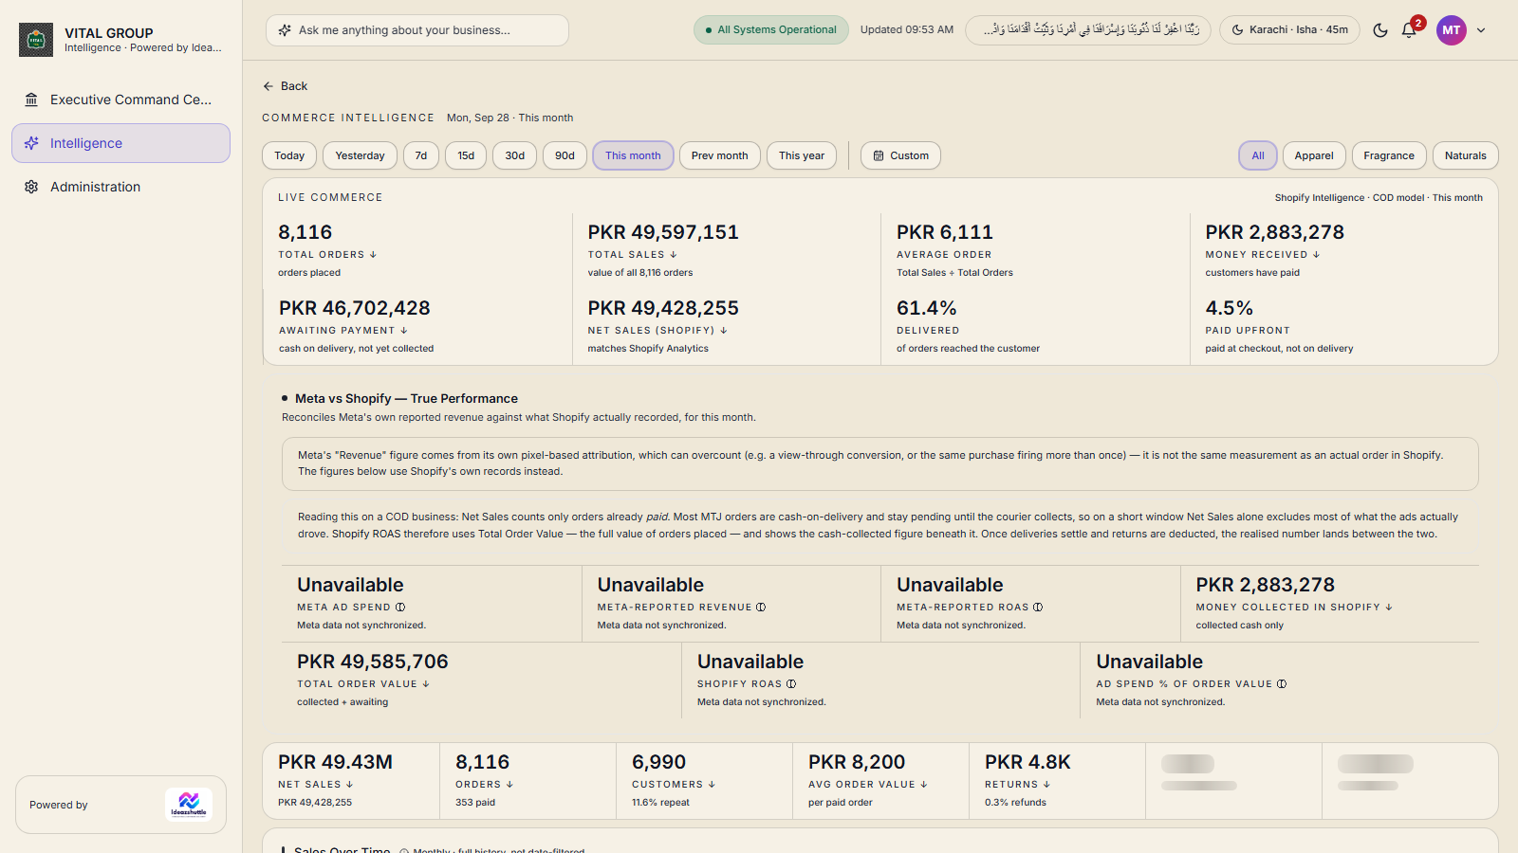Select the Today date range
The height and width of the screenshot is (853, 1518).
point(289,155)
